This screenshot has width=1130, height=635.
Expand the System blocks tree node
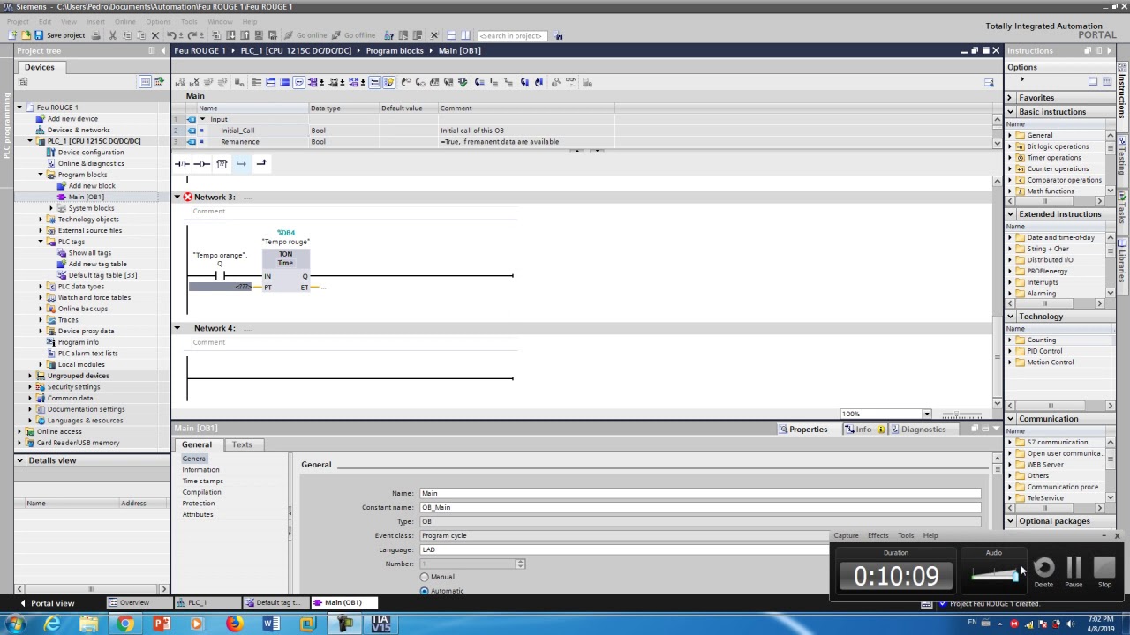51,208
